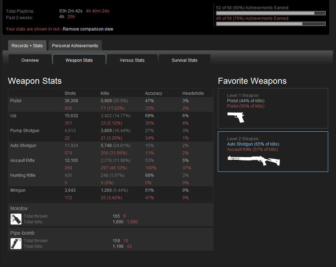Screen dimensions: 336x267
Task: Click the Molotov section heading
Action: [19, 208]
